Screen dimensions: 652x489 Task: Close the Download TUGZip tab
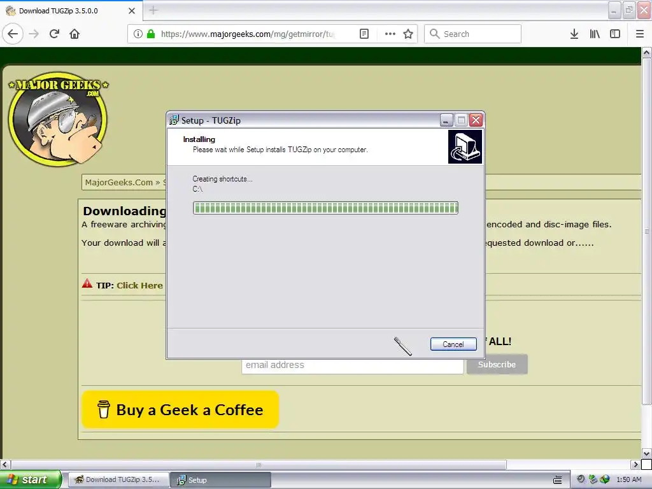pos(132,11)
